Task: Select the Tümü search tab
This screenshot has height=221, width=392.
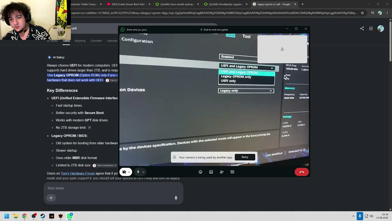Action: click(66, 41)
